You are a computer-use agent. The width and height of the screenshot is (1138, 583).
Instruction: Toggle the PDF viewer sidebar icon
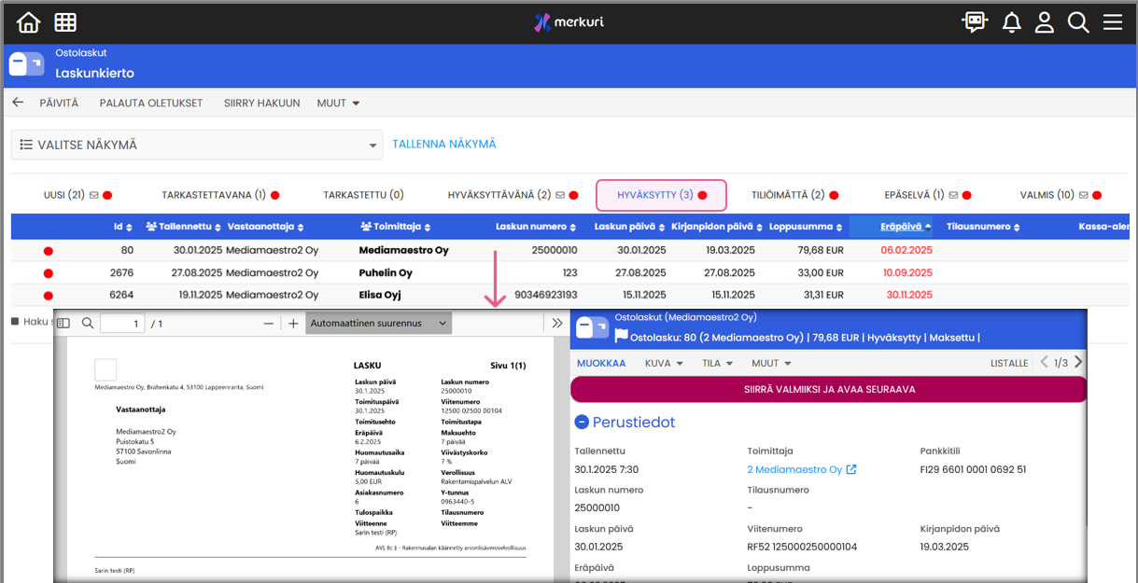63,323
